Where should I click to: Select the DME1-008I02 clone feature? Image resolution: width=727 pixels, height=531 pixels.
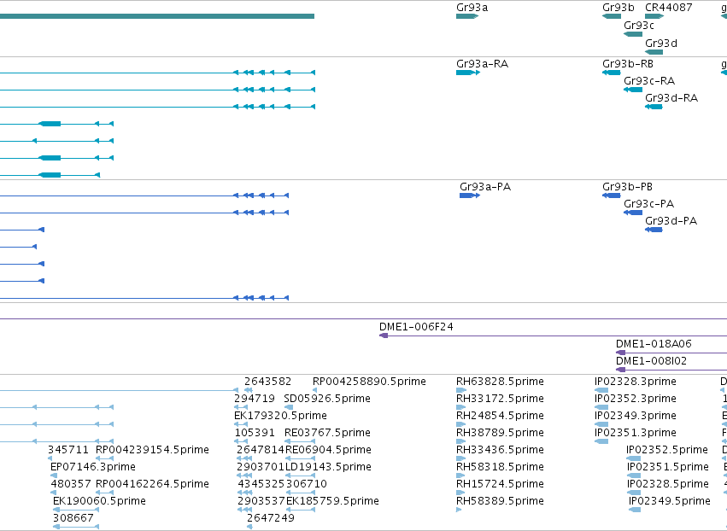tap(671, 370)
